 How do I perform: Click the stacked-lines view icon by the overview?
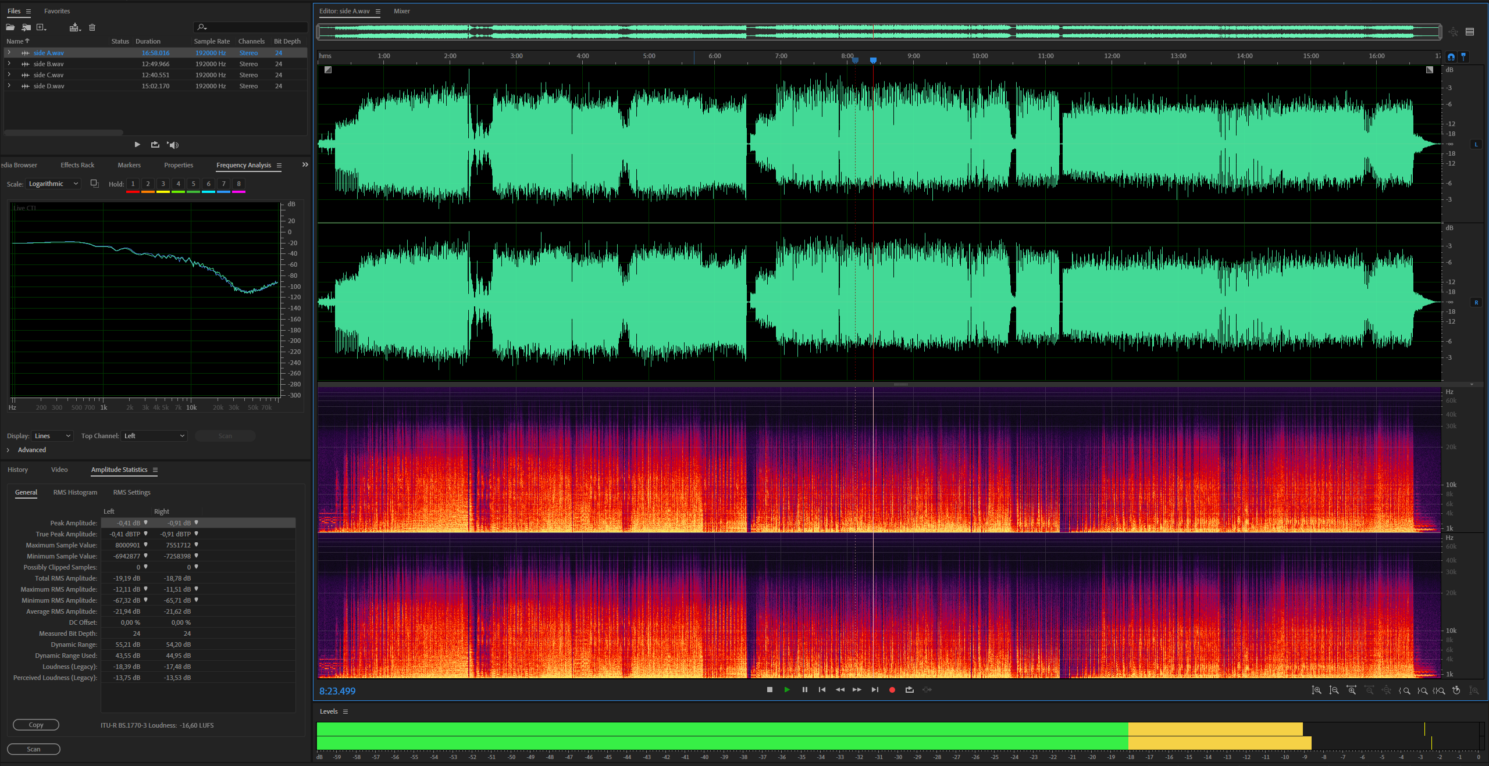pos(1470,32)
